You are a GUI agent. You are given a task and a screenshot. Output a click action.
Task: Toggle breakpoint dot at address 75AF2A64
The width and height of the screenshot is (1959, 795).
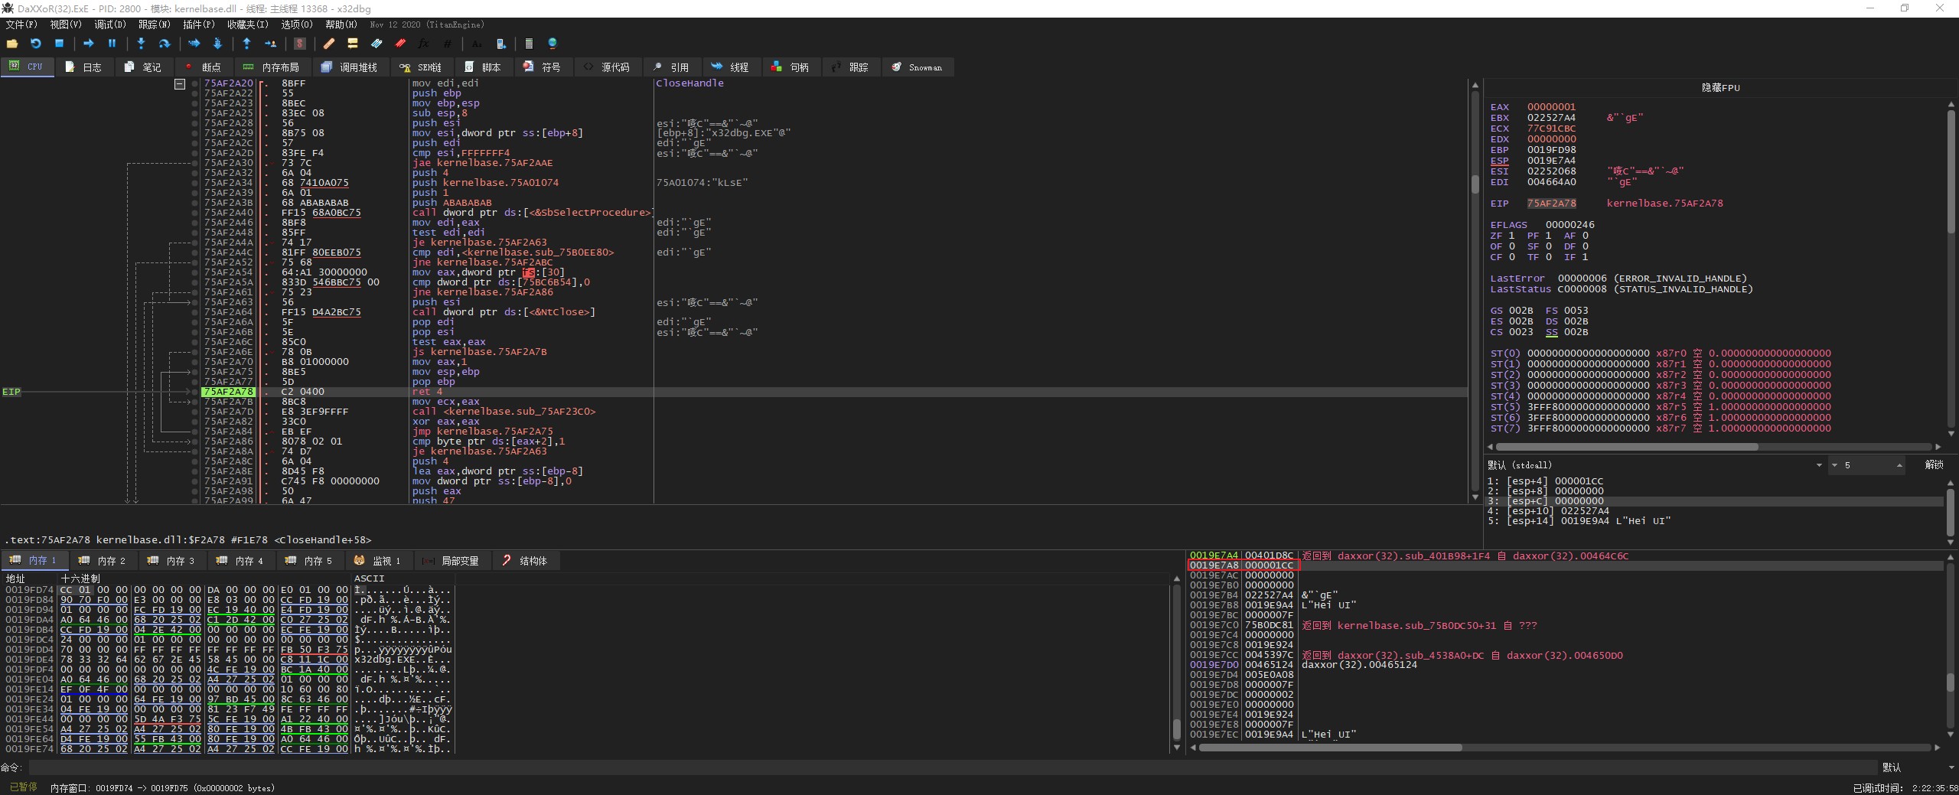[195, 312]
